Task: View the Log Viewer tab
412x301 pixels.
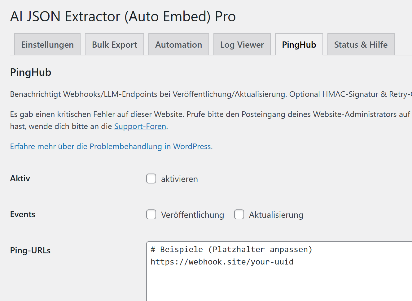Action: pyautogui.click(x=242, y=44)
